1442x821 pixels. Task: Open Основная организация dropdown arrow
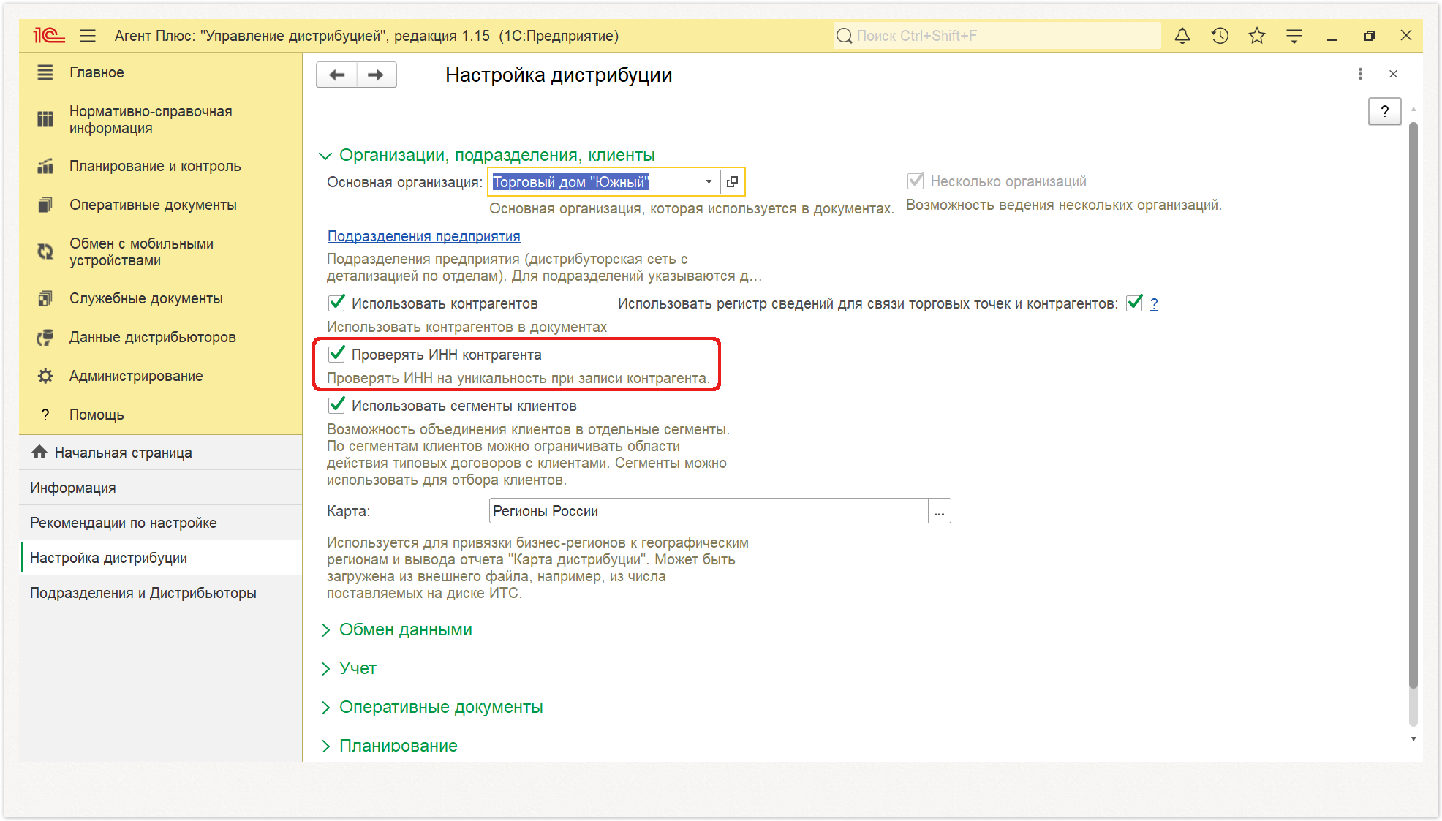pos(709,181)
